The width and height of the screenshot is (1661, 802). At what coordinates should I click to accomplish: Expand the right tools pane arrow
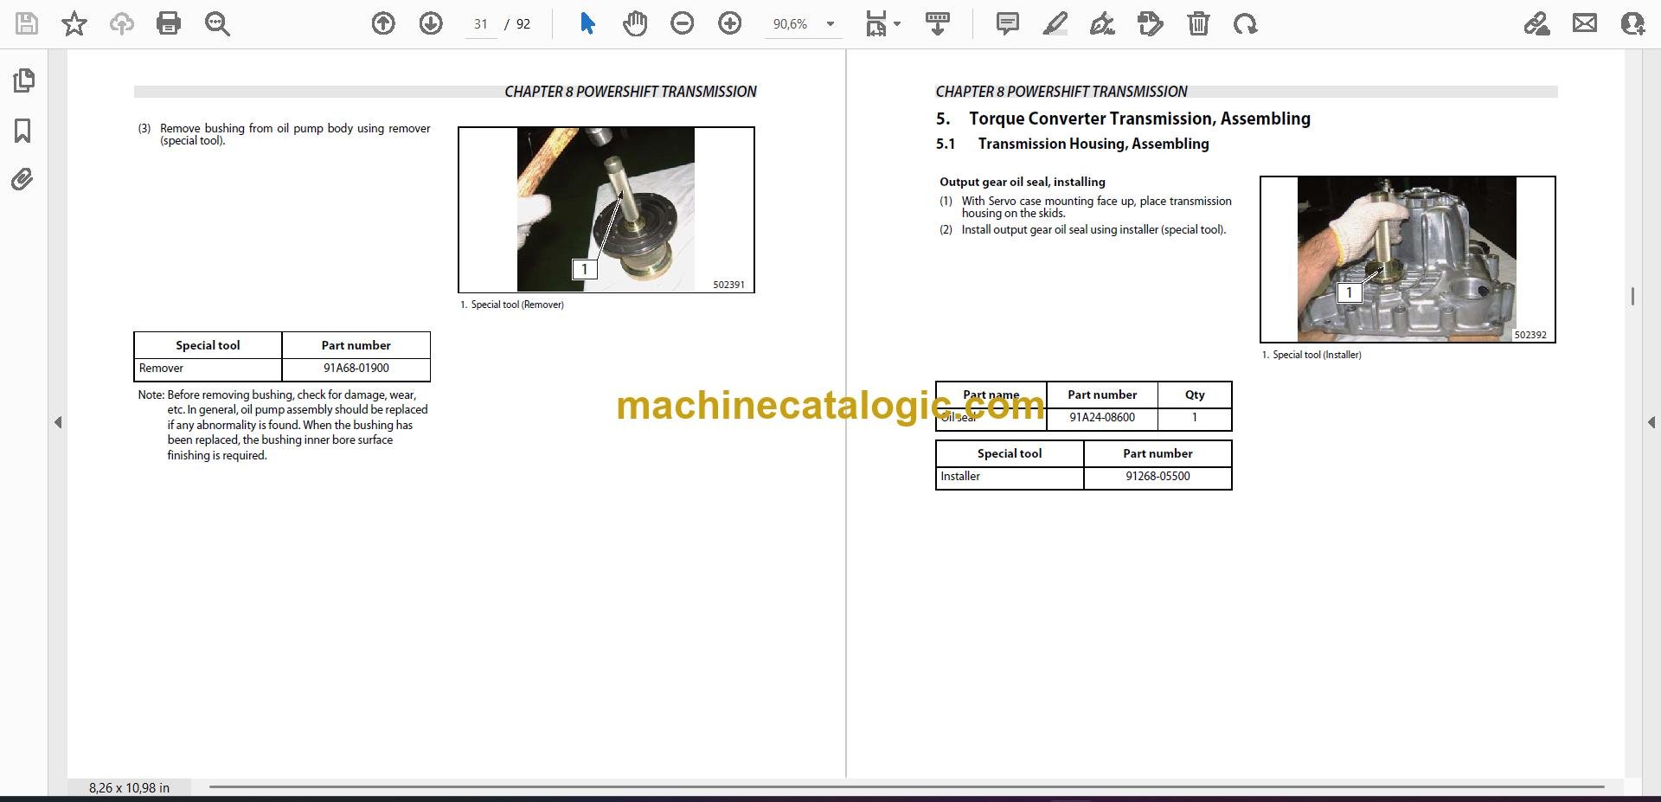click(1651, 422)
